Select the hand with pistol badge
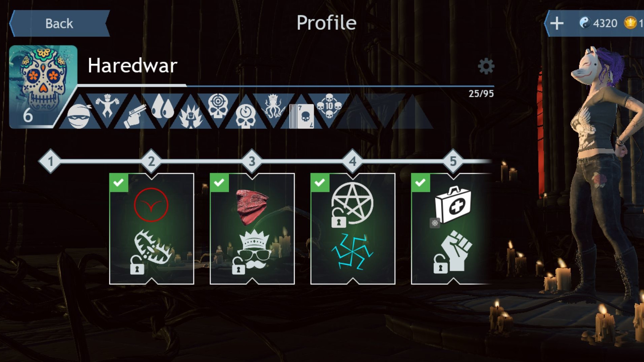Screen dimensions: 644x362 point(135,116)
